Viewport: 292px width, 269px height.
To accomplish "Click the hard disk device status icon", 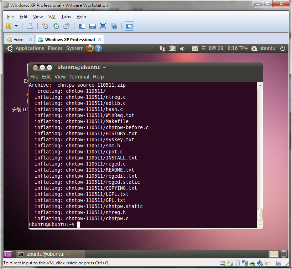I will (x=222, y=263).
